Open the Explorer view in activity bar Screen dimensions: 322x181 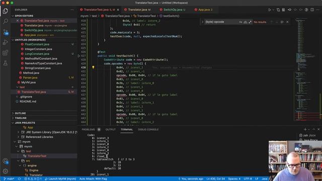(x=6, y=11)
